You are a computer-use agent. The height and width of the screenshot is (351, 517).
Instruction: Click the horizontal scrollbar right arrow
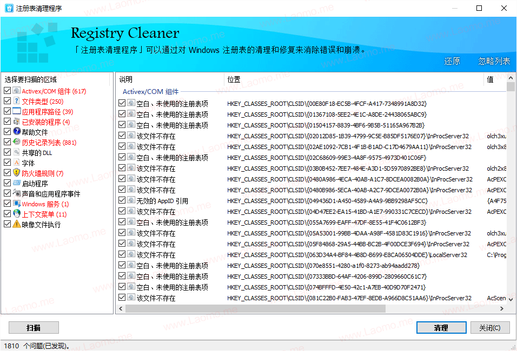click(x=502, y=308)
